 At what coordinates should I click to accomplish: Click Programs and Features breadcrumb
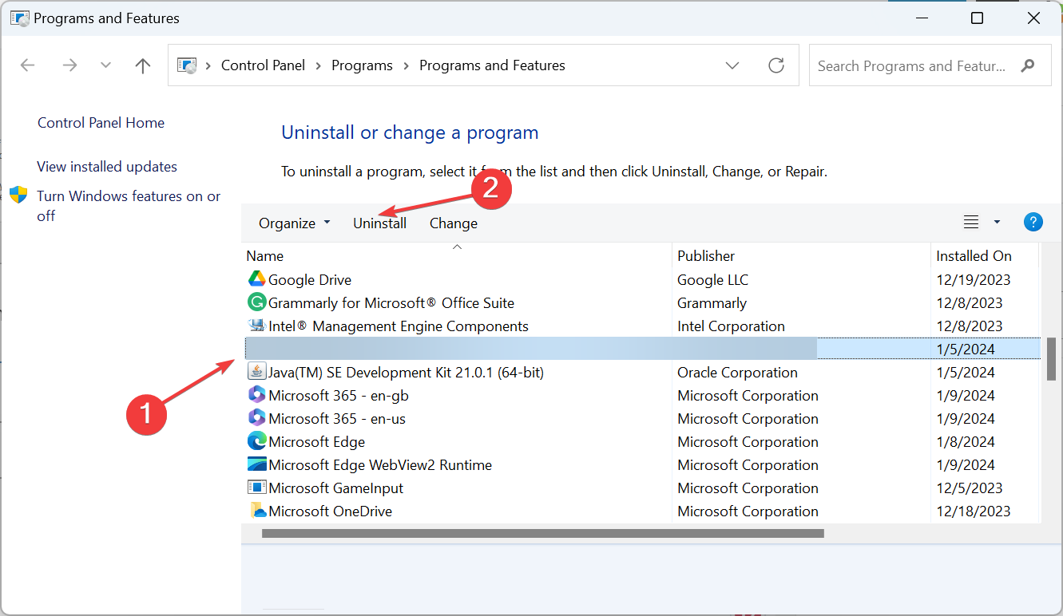click(492, 65)
